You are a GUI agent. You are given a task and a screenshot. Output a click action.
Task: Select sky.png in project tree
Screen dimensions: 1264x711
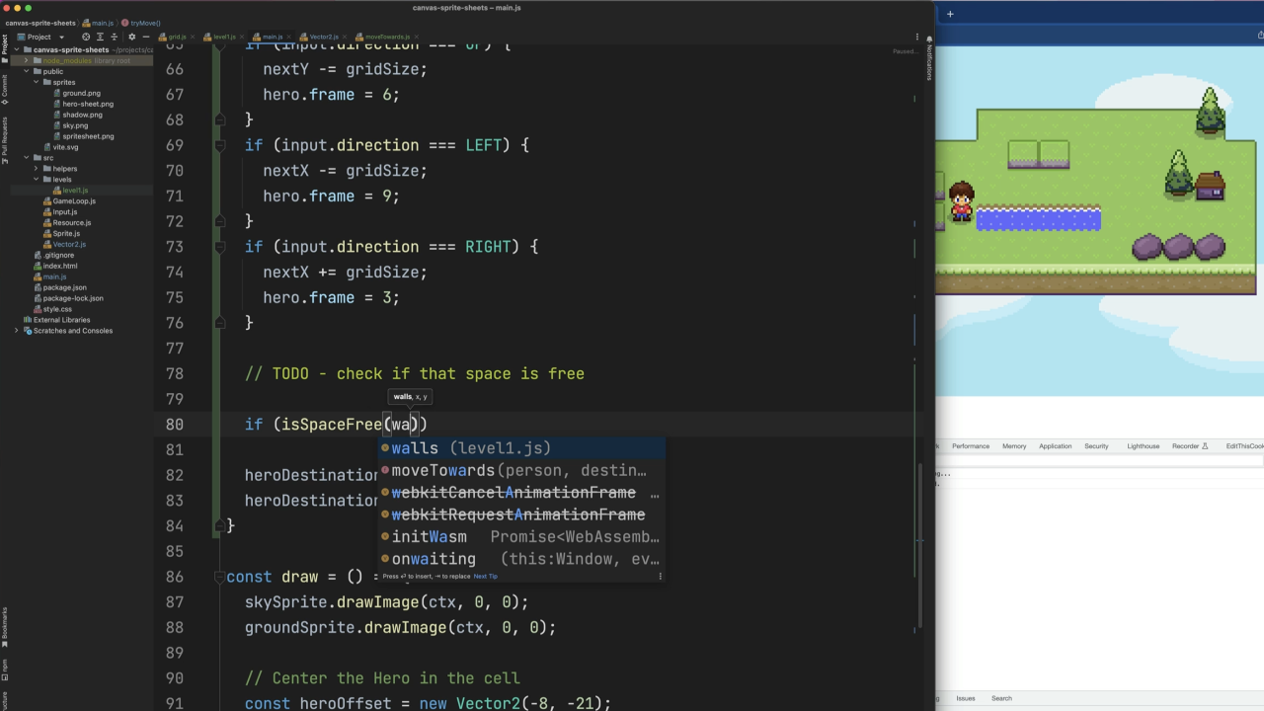point(75,125)
